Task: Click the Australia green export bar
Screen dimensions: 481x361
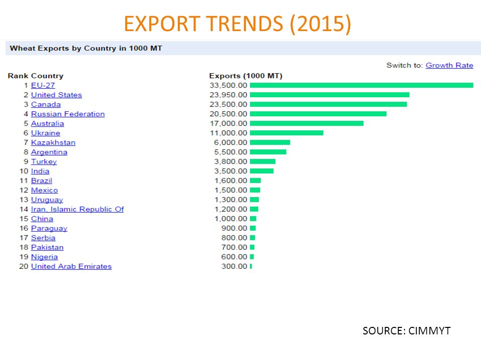Action: click(307, 123)
